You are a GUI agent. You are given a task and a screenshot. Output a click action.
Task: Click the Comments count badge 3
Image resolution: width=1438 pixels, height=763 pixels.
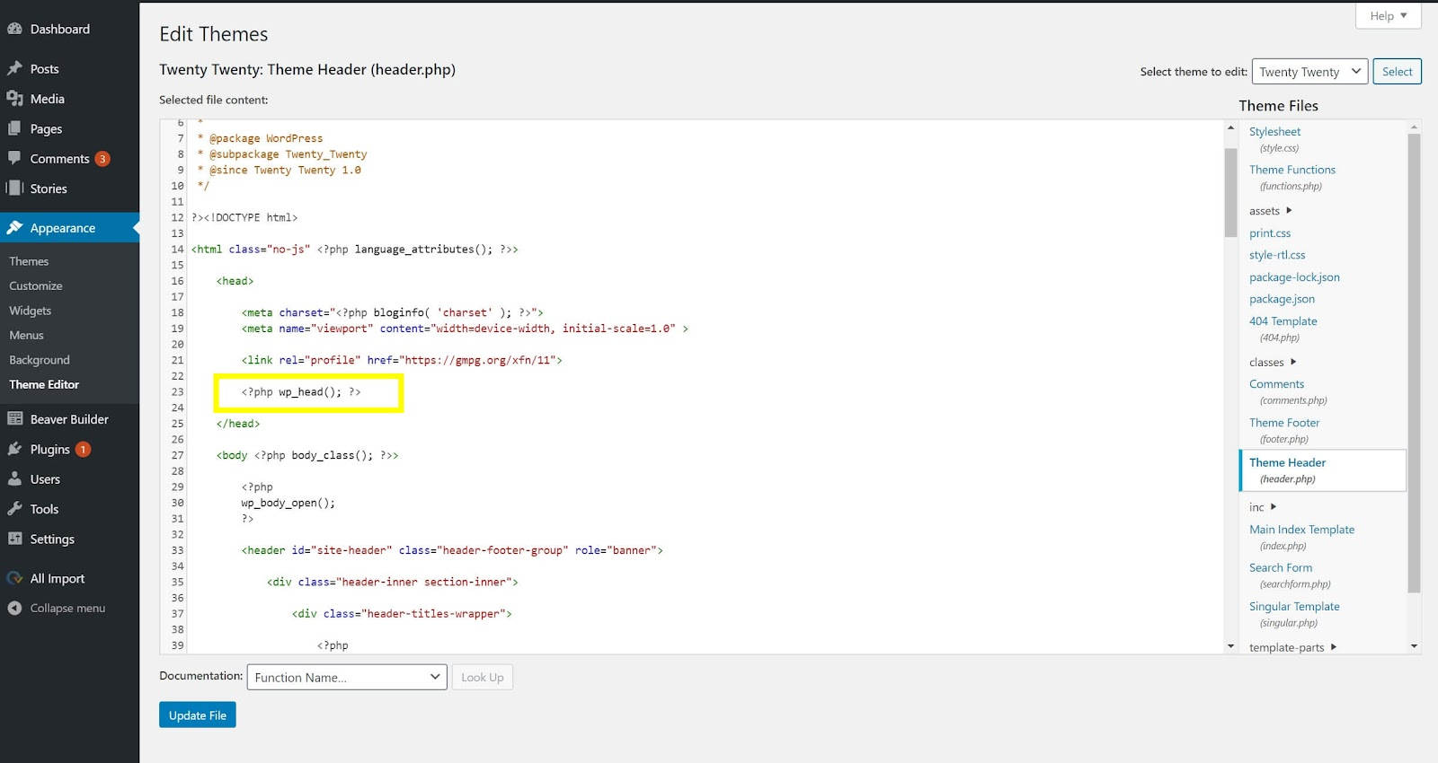coord(102,159)
